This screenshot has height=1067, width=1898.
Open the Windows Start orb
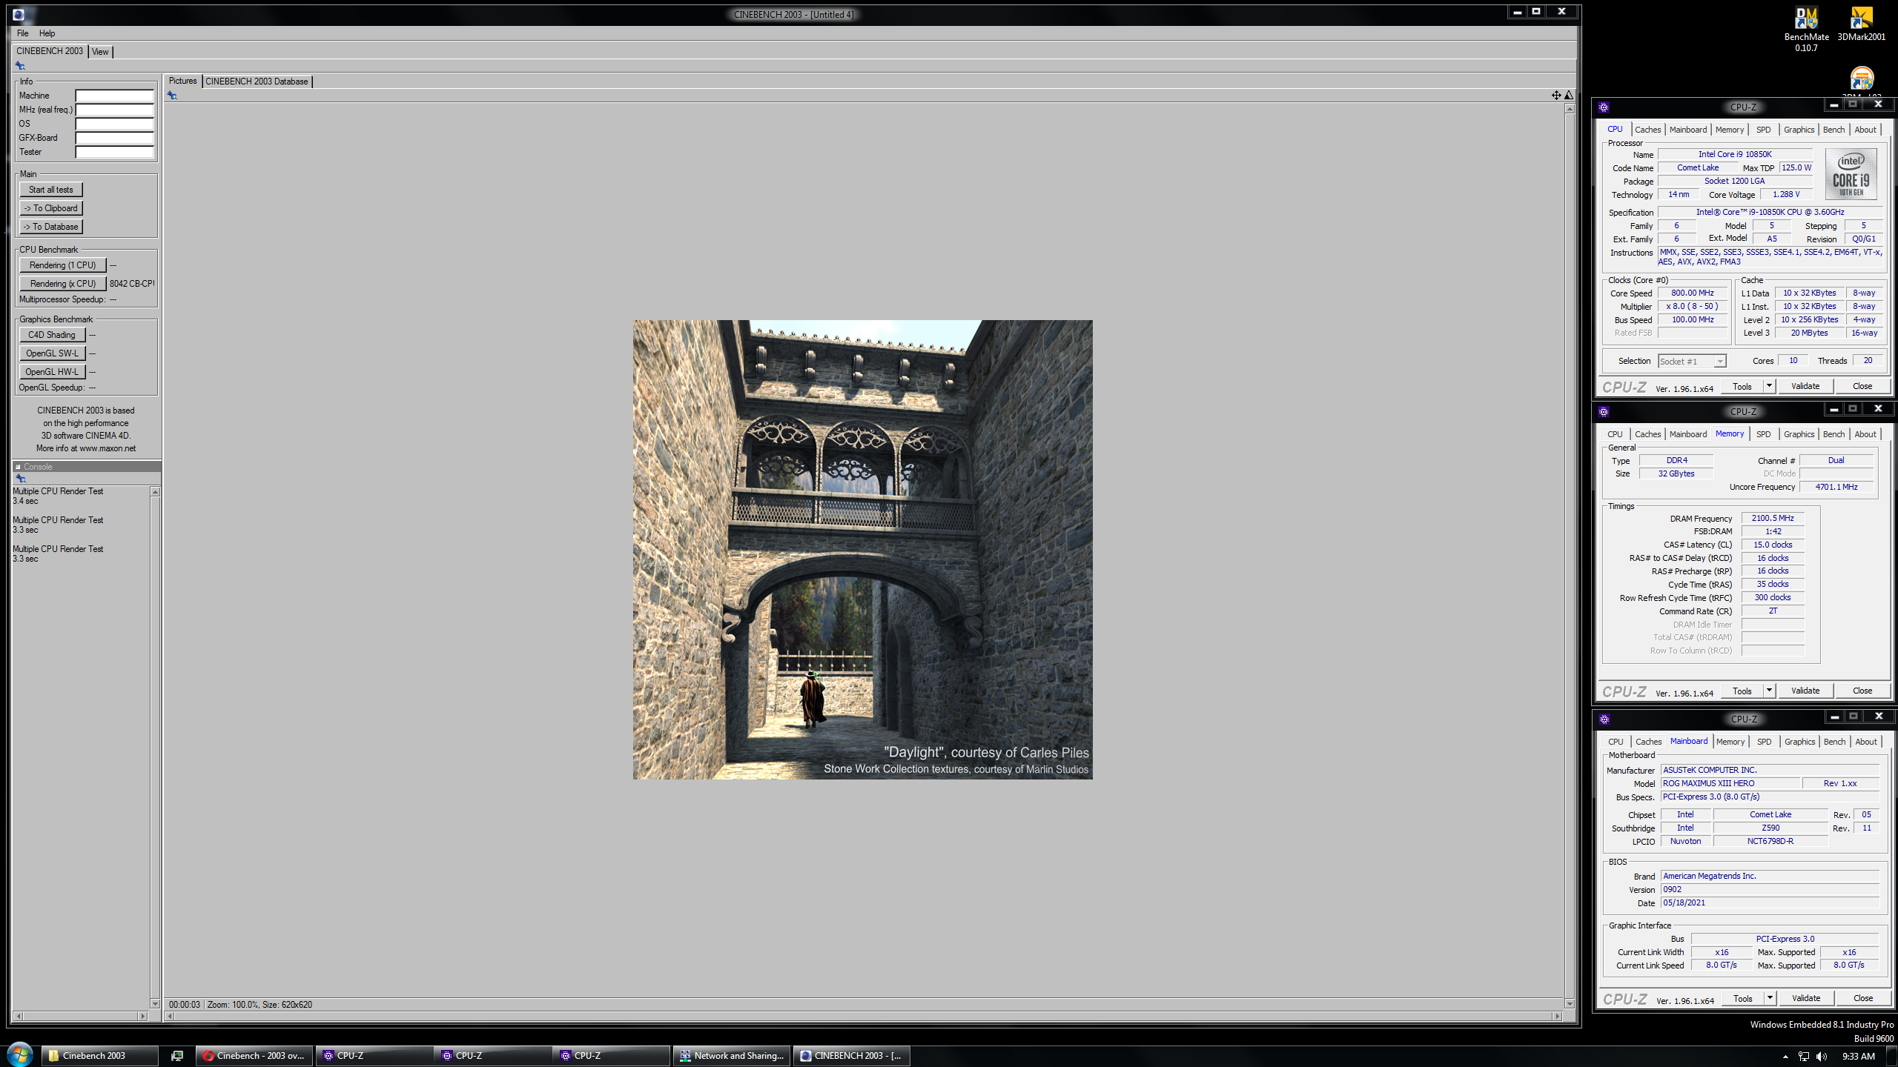pyautogui.click(x=19, y=1055)
